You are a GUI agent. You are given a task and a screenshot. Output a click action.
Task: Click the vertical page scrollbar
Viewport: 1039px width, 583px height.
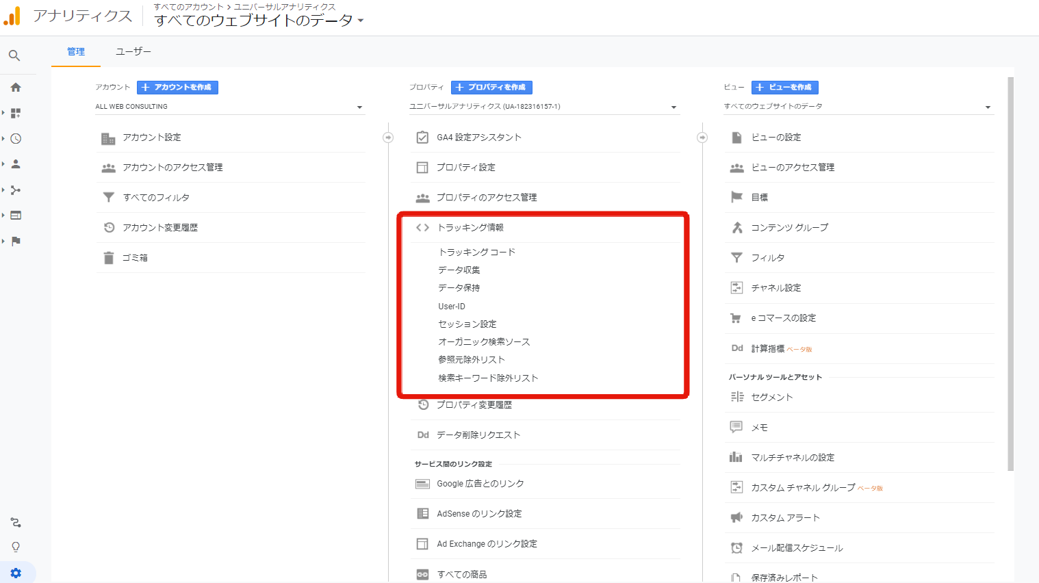(1011, 274)
